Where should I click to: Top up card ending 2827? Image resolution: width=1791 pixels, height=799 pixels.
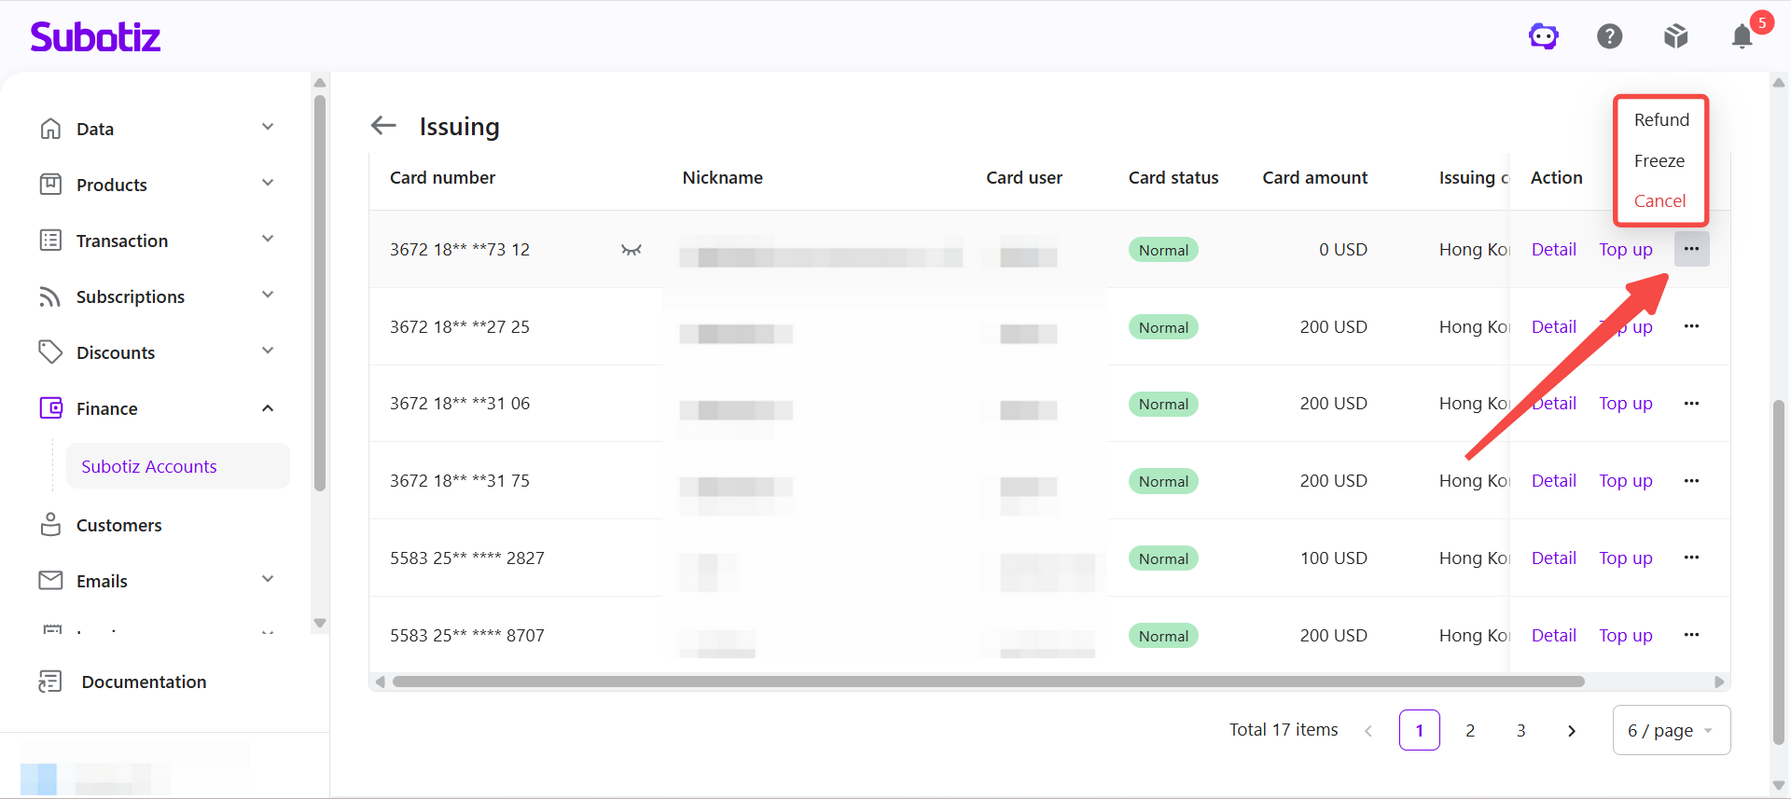[x=1626, y=558]
